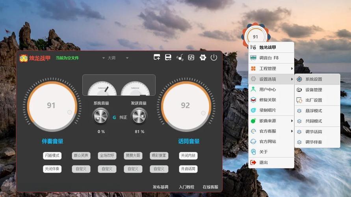This screenshot has height=197, width=351.
Task: Click the 话筒音量 dial showing 92
Action: click(x=186, y=106)
